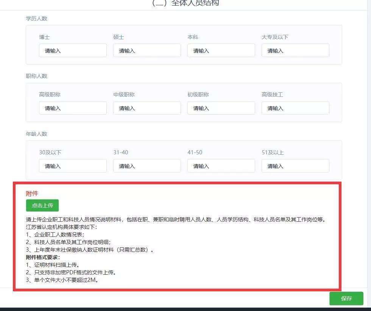Select the 本科 (Bachelor's) input box
This screenshot has width=371, height=311.
(221, 50)
